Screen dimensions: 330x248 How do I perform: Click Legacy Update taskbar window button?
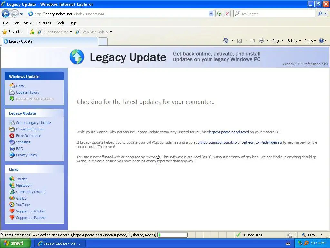click(x=60, y=243)
